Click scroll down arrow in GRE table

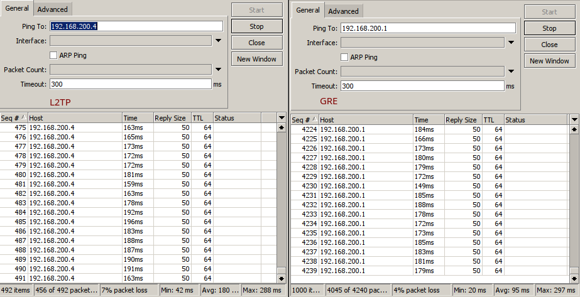[x=574, y=279]
